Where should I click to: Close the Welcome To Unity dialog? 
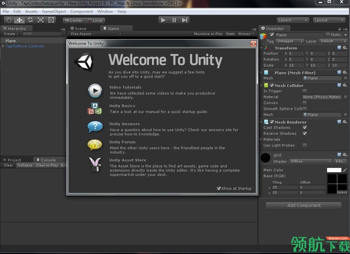coord(253,43)
